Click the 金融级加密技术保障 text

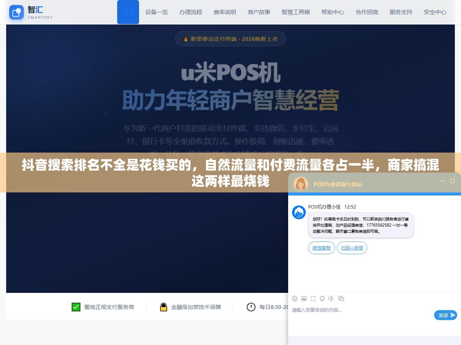[196, 307]
